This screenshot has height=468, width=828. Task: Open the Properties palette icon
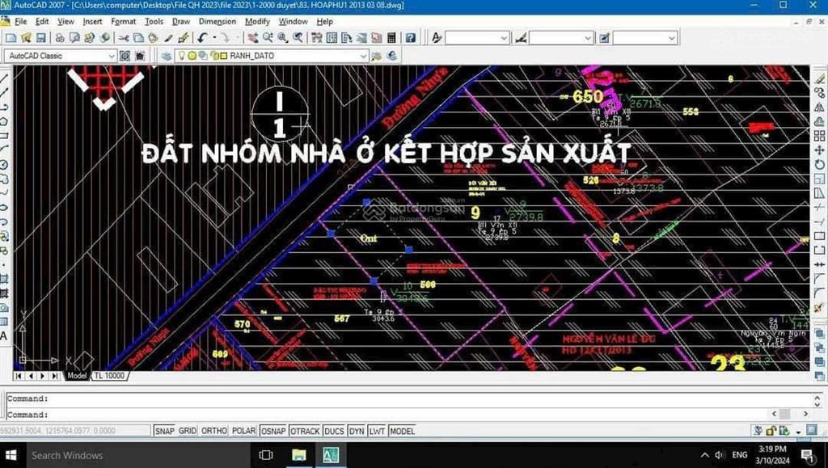coord(317,38)
